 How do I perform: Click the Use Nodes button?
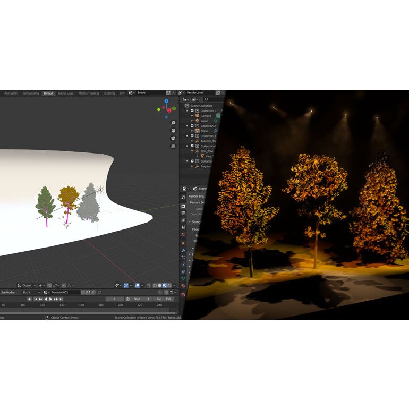click(7, 292)
